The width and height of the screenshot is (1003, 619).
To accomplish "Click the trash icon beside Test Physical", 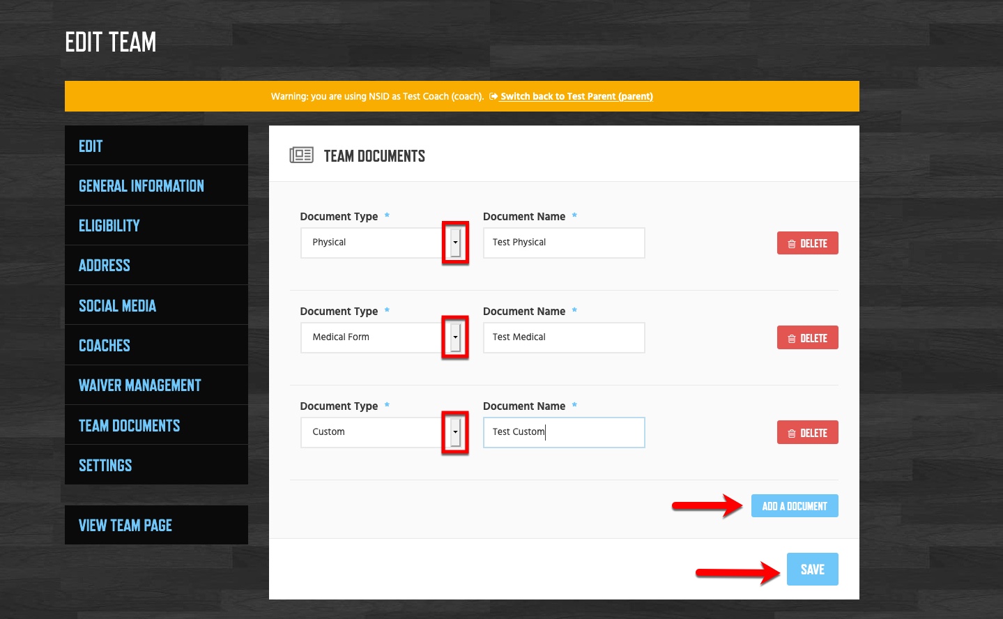I will (792, 244).
